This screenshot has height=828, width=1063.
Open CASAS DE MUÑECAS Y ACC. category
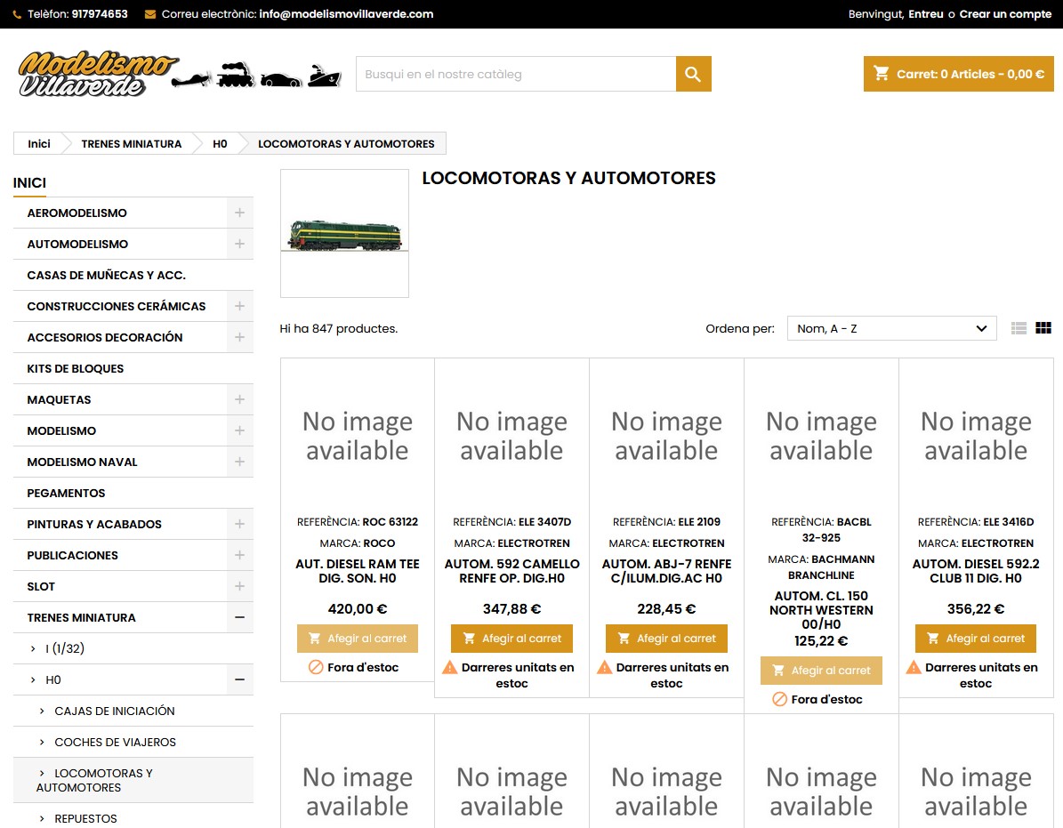click(107, 275)
